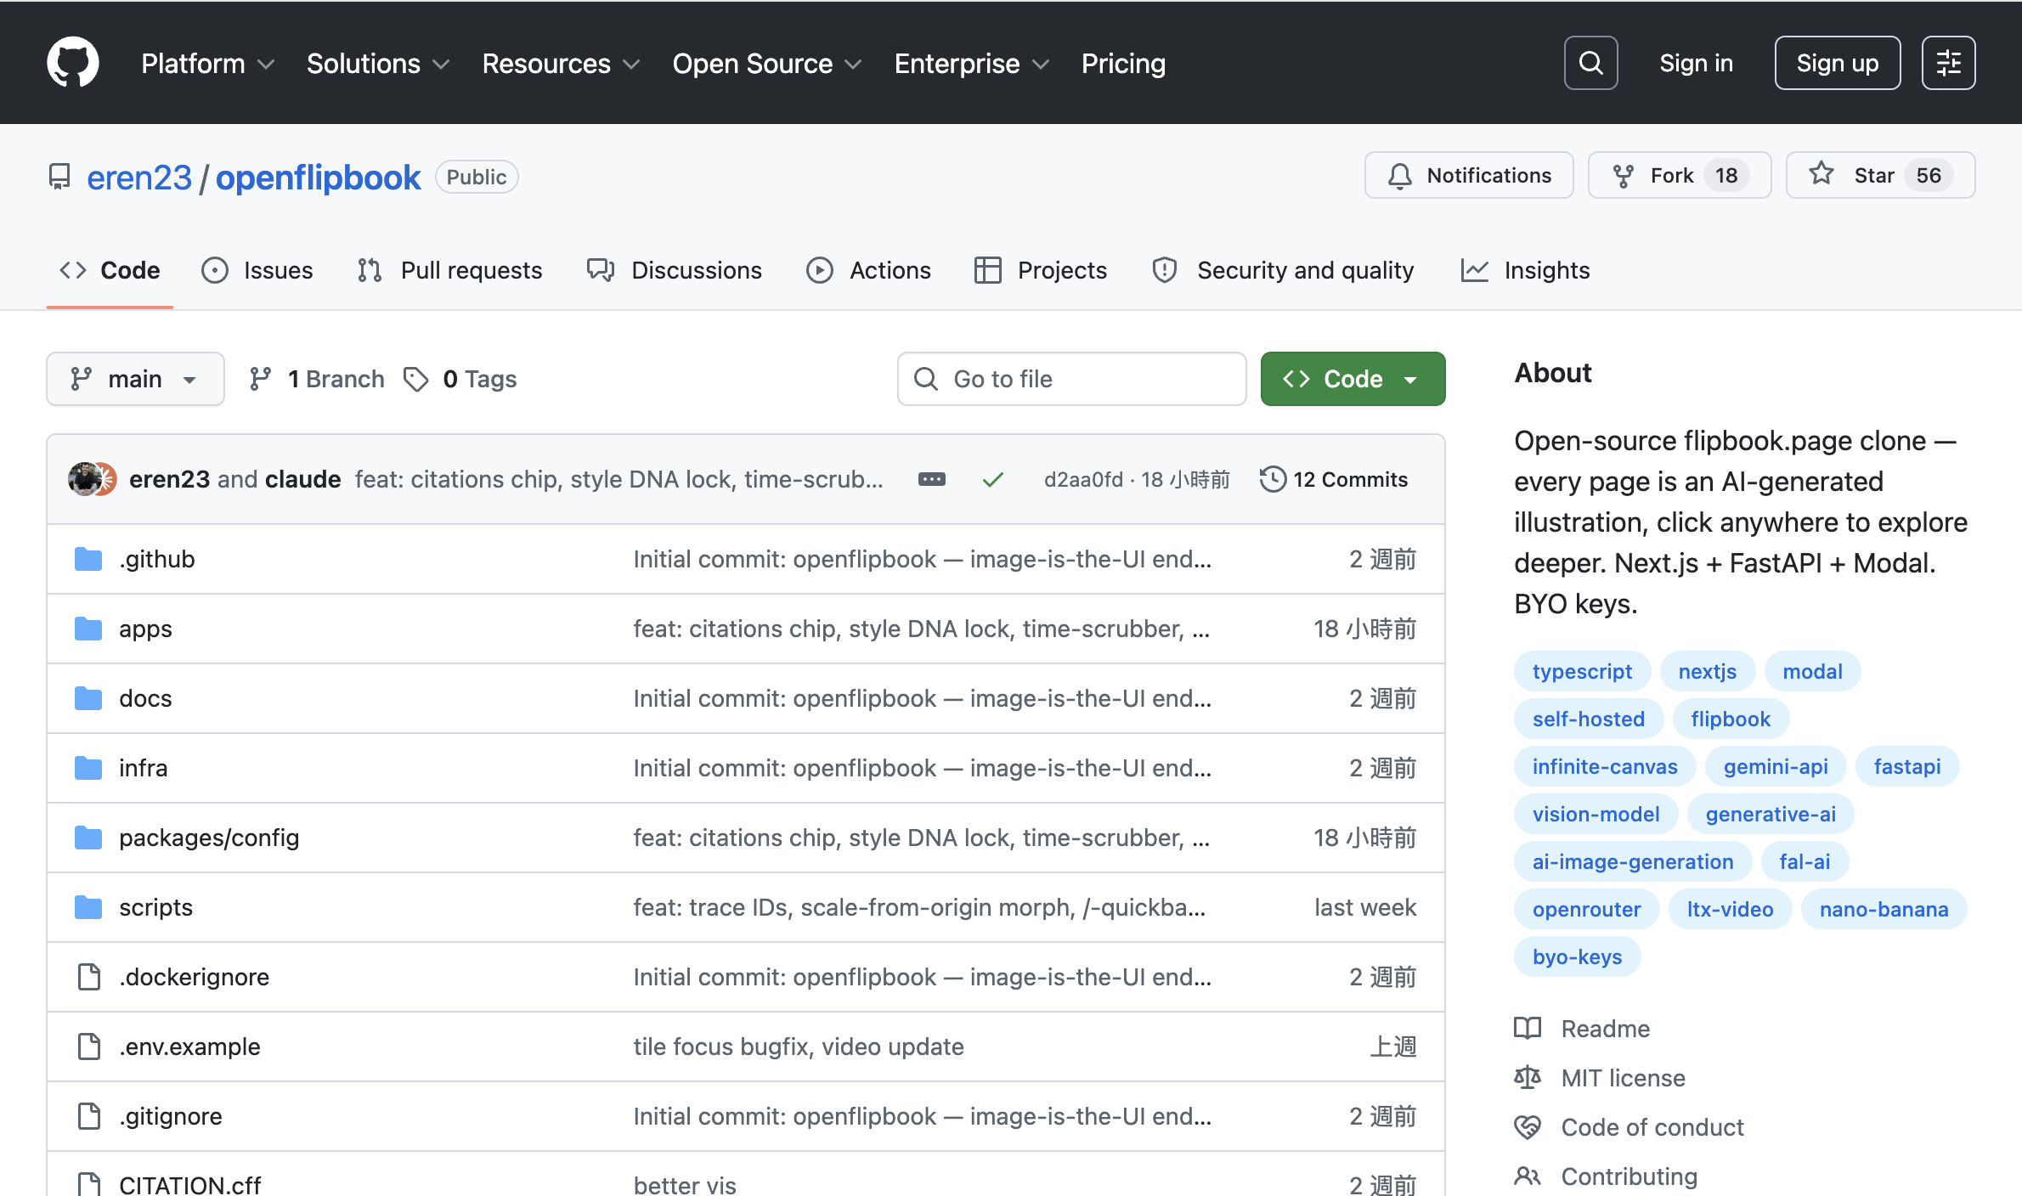Expand the Enterprise menu
The width and height of the screenshot is (2022, 1196).
(x=972, y=64)
